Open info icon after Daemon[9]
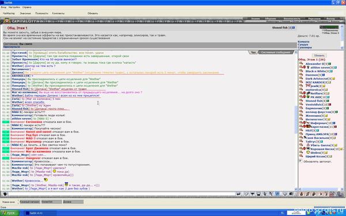Viewport: 346px width, 216px height. 324,75
